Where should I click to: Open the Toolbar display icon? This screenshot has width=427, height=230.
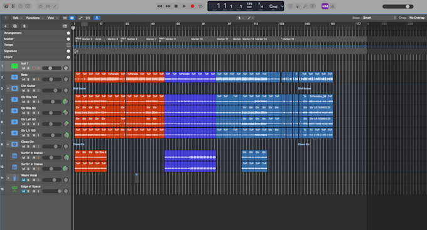pyautogui.click(x=28, y=6)
